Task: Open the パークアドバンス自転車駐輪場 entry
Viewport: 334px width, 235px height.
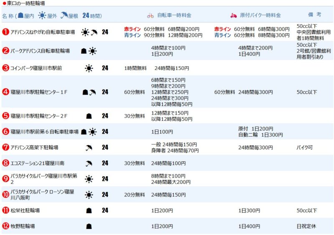Action: point(40,51)
